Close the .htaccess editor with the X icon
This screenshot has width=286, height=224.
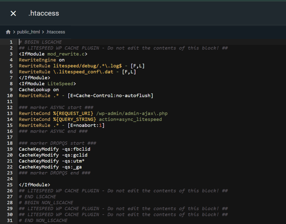pos(13,13)
